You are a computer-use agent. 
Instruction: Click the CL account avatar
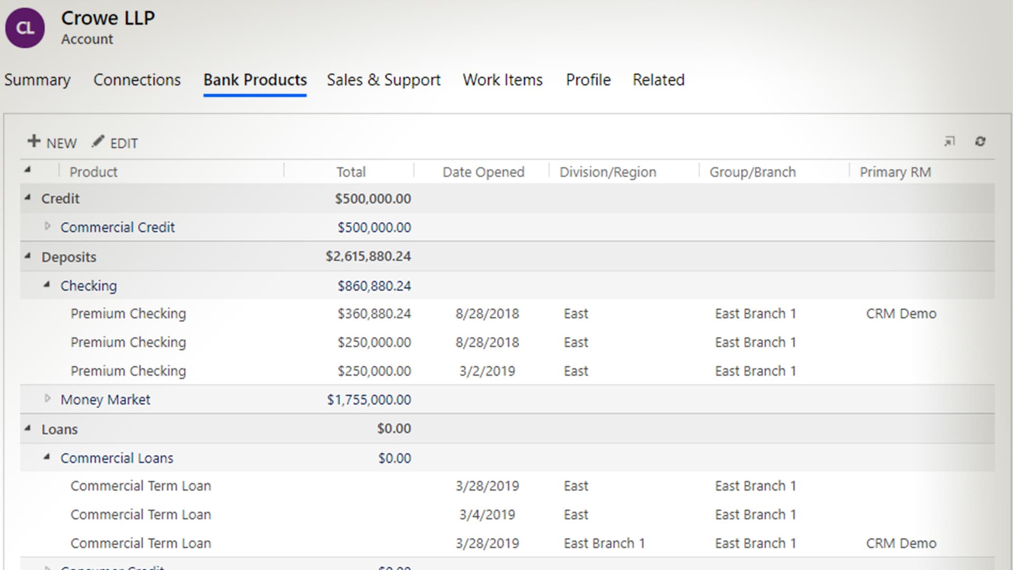[x=25, y=28]
